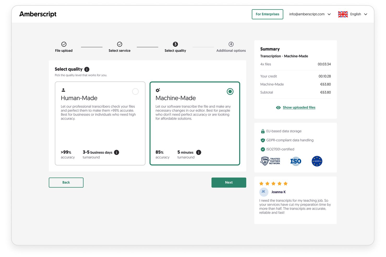Click the 'ISO27001-certified' label
This screenshot has height=257, width=386.
pos(280,149)
